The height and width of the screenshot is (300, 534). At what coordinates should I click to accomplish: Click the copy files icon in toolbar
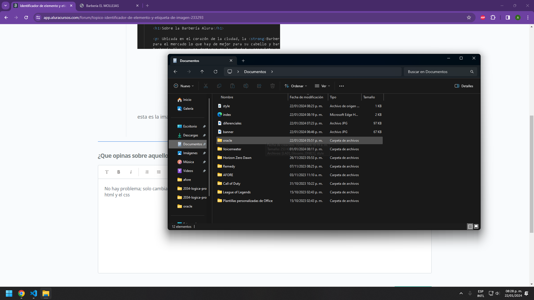click(219, 86)
